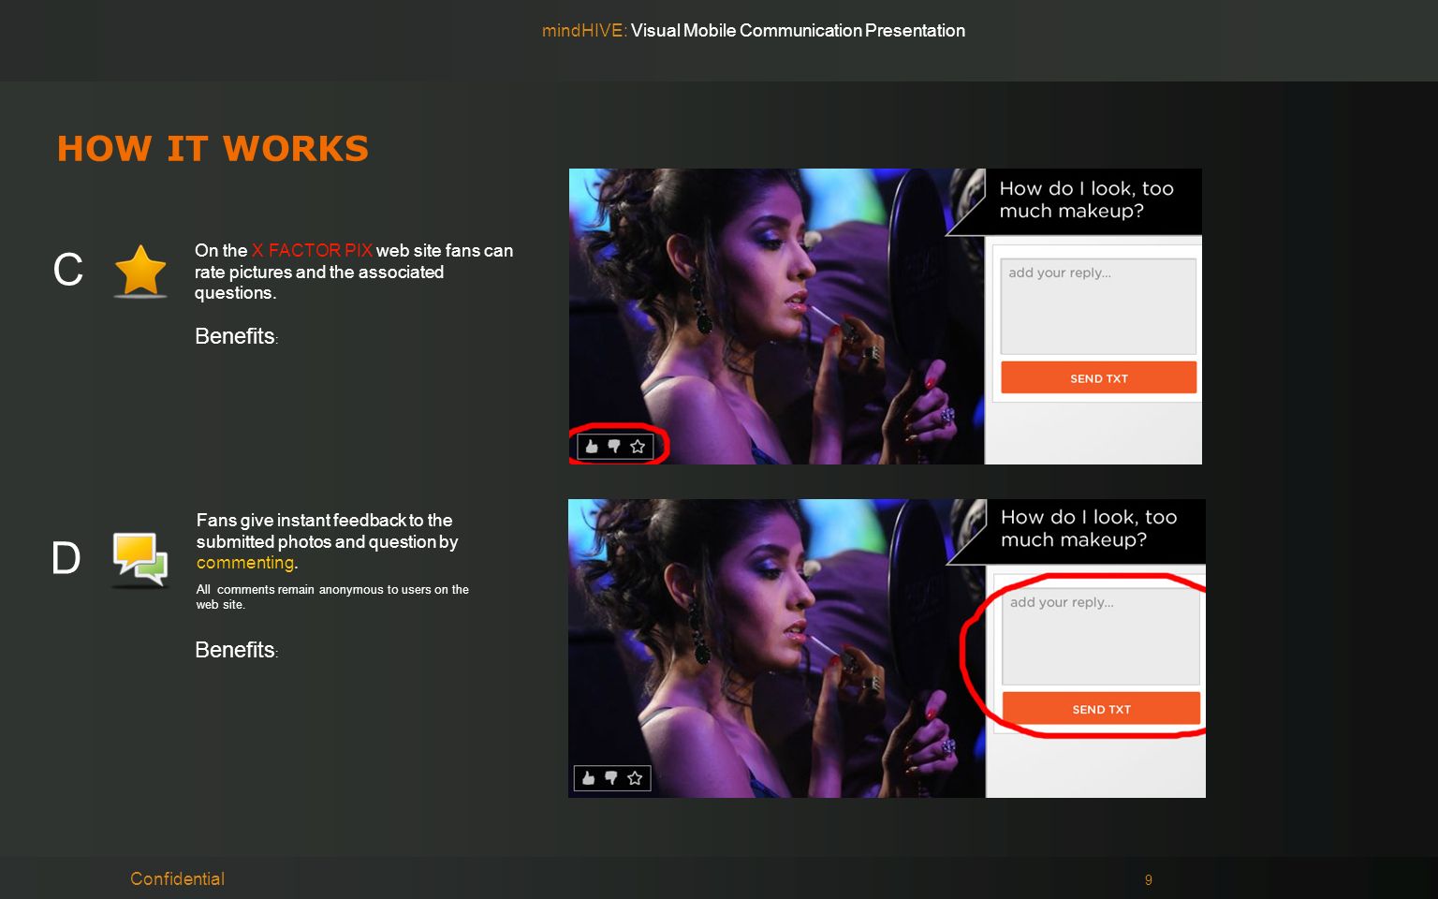1438x899 pixels.
Task: Click the upper 'add your reply...' text box
Action: [x=1099, y=306]
